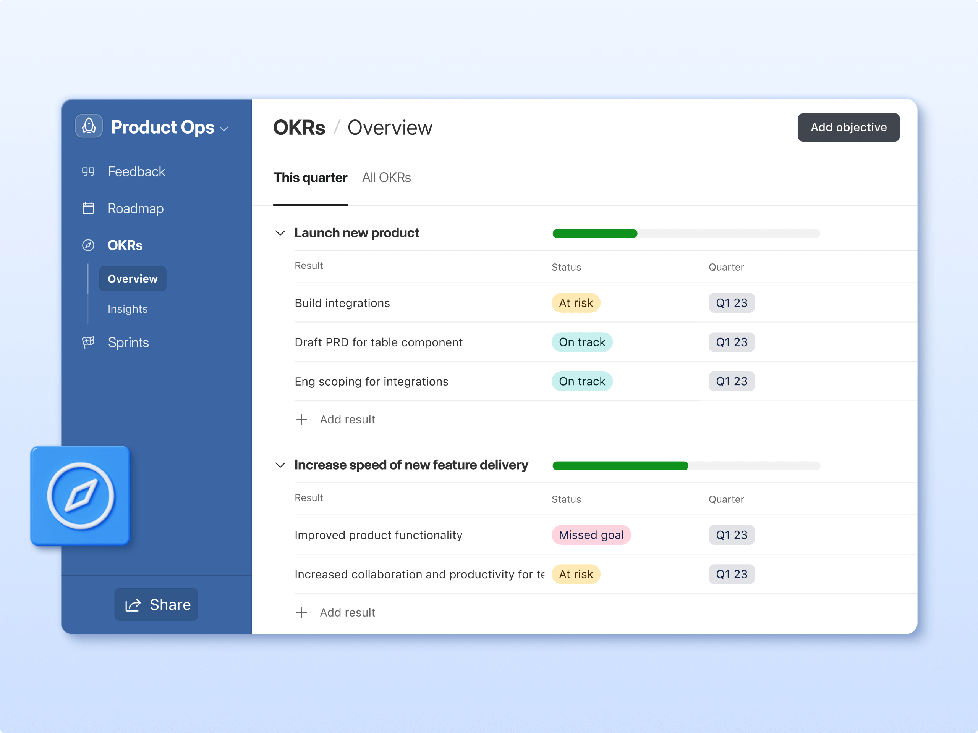The width and height of the screenshot is (978, 733).
Task: Click the Q1 23 tag on Draft PRD row
Action: [731, 342]
